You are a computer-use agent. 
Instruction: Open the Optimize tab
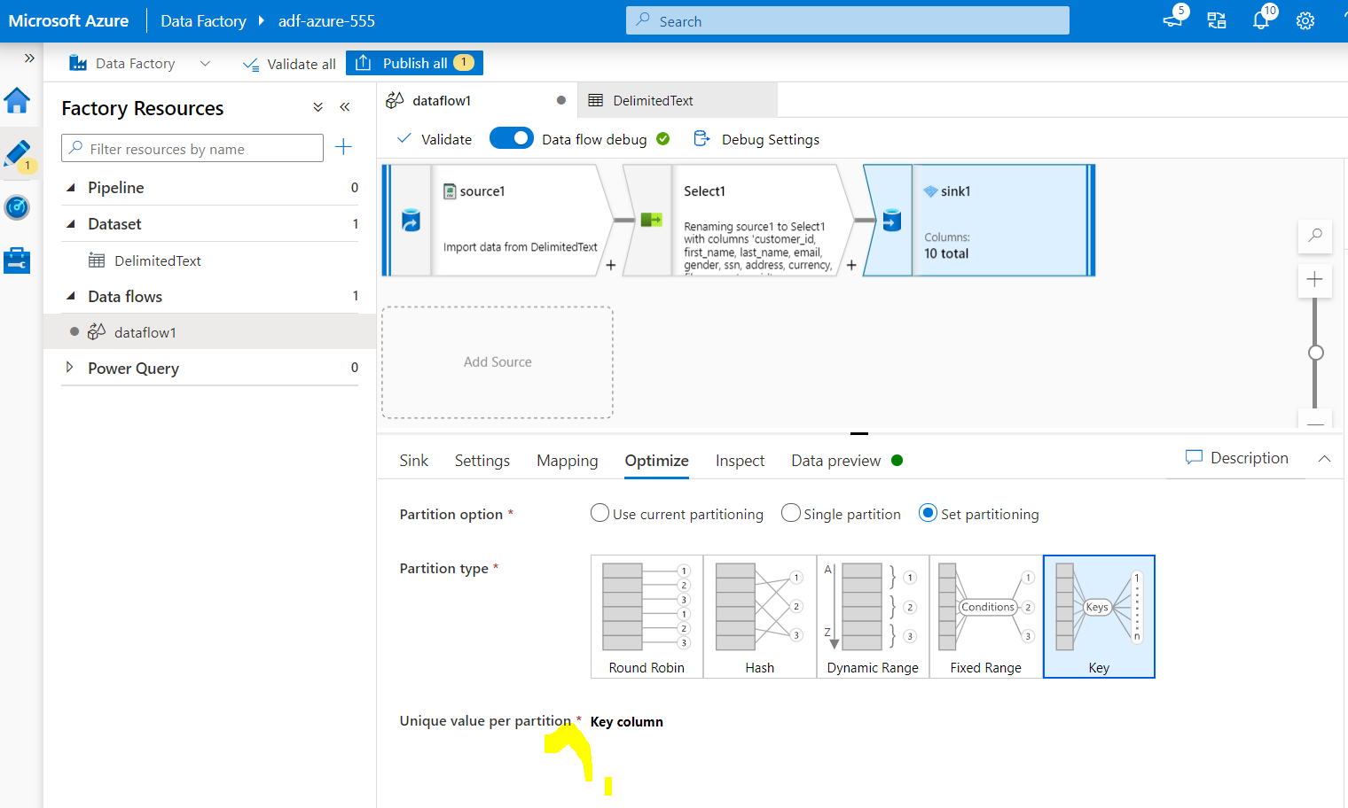click(x=657, y=461)
